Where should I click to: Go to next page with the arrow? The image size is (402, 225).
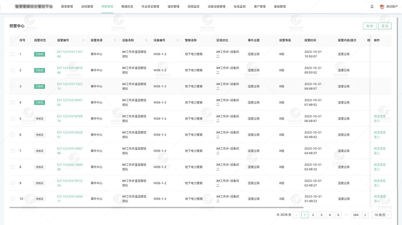pyautogui.click(x=365, y=215)
